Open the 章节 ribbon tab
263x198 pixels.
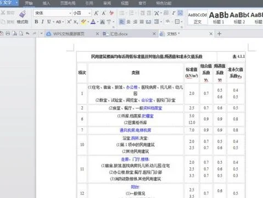pyautogui.click(x=142, y=3)
